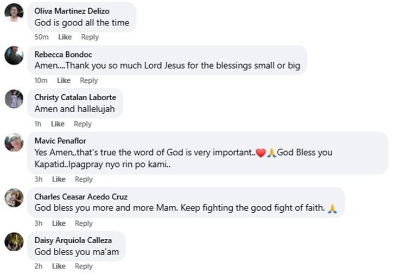
Task: Open Daisy Arquiola Calleza's profile picture
Action: tap(14, 242)
